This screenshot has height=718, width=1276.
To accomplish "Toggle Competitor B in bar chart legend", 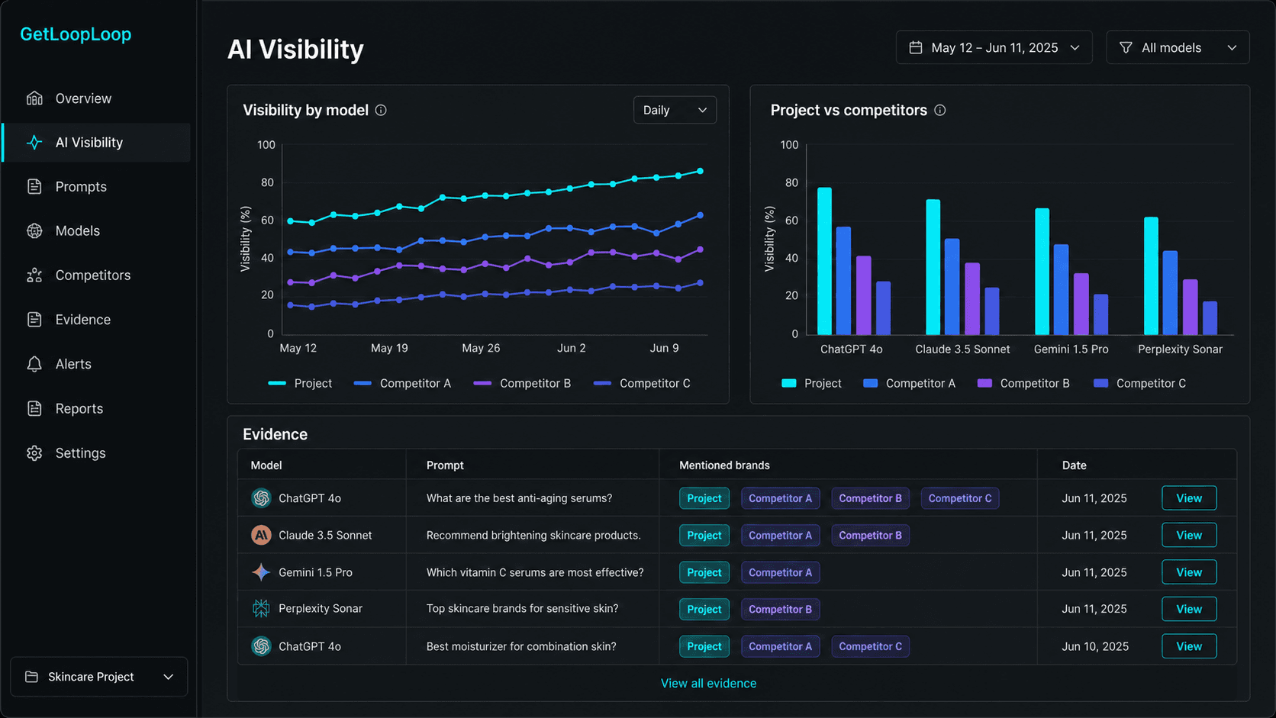I will pos(1023,383).
